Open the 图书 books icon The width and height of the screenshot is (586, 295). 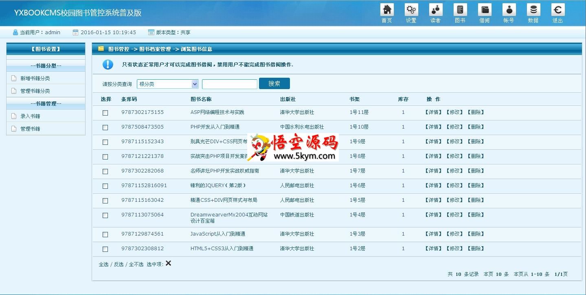pos(460,10)
